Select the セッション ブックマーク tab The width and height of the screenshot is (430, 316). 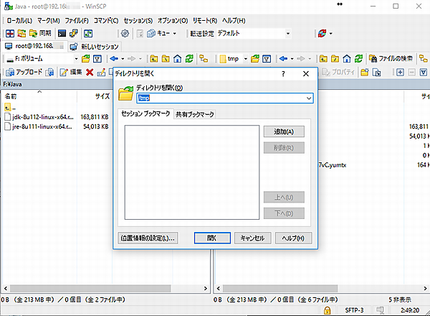pos(145,113)
